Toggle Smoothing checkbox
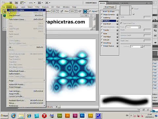This screenshot has width=158, height=119. point(102,43)
